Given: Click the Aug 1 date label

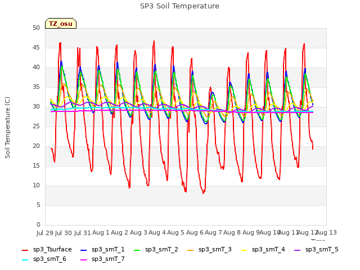Looking at the screenshot, I should [x=101, y=233].
